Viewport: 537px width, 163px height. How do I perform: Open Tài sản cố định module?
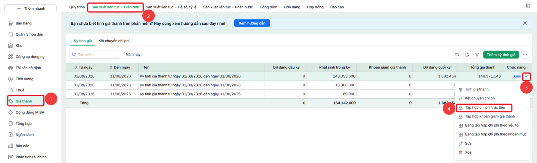point(28,68)
